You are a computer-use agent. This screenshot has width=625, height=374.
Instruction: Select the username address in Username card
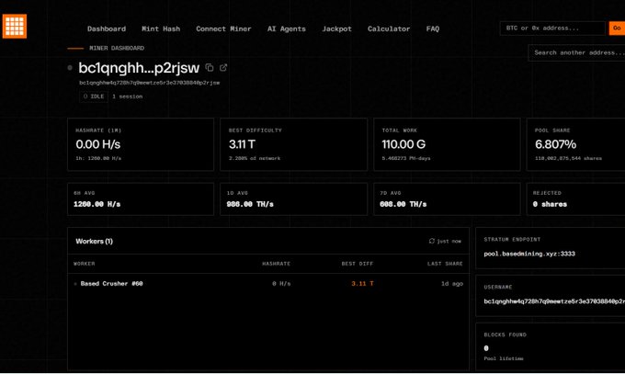[554, 301]
